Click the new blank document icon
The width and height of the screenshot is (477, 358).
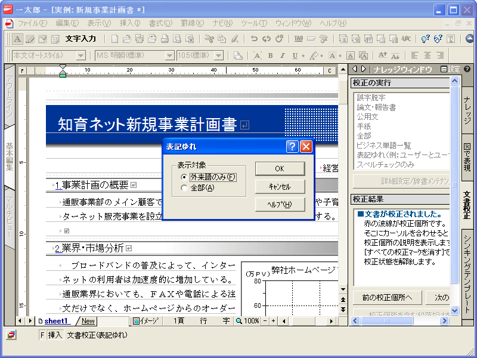(114, 39)
